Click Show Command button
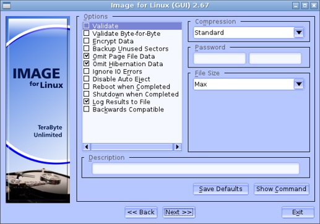The height and width of the screenshot is (224, 320). coord(282,189)
